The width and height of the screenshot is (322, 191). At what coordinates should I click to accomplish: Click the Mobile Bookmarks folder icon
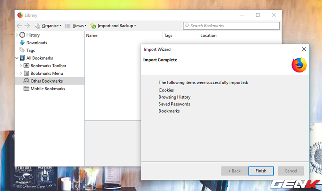click(x=26, y=88)
